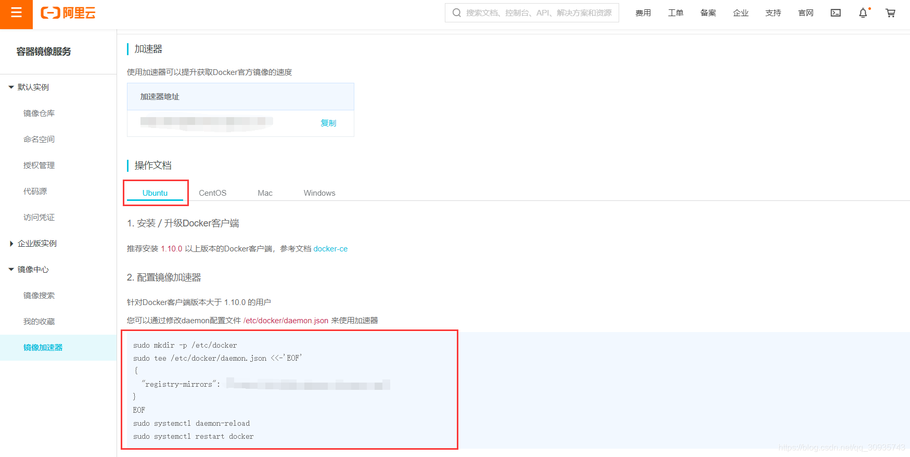
Task: Click 'sudo systemctl restart docker' line
Action: click(194, 436)
